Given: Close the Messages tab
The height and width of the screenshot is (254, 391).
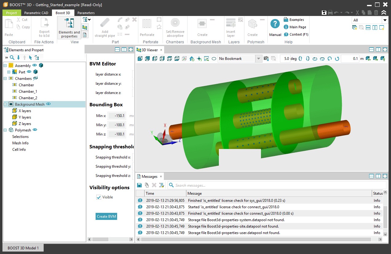Looking at the screenshot, I should tap(161, 177).
